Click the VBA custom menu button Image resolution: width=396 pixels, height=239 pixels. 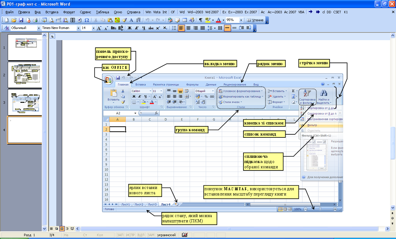pyautogui.click(x=301, y=12)
